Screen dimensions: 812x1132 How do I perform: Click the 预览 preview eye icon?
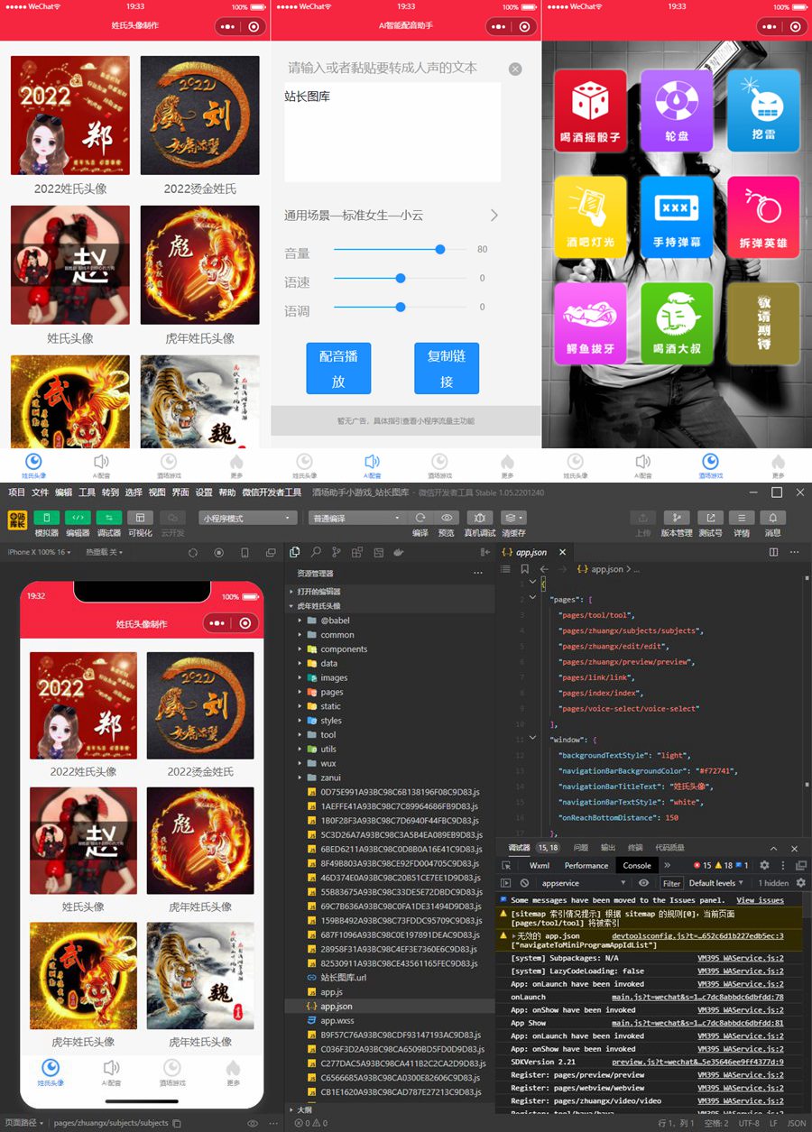pos(446,518)
